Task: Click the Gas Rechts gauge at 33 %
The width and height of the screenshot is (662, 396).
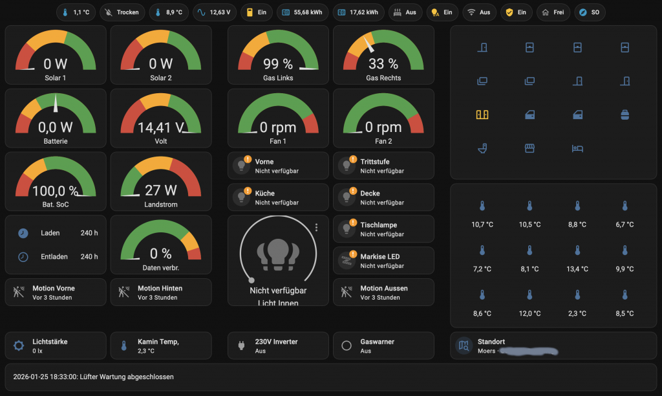Action: pos(383,55)
